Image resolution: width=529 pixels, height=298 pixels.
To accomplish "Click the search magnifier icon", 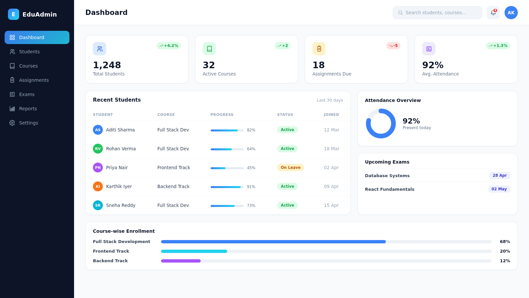I will [400, 13].
